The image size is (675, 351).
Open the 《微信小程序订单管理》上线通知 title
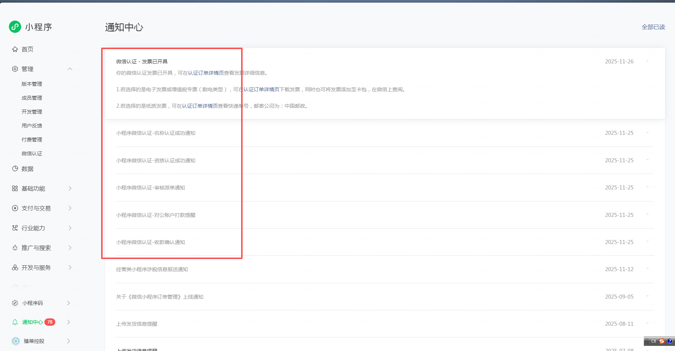pyautogui.click(x=160, y=297)
